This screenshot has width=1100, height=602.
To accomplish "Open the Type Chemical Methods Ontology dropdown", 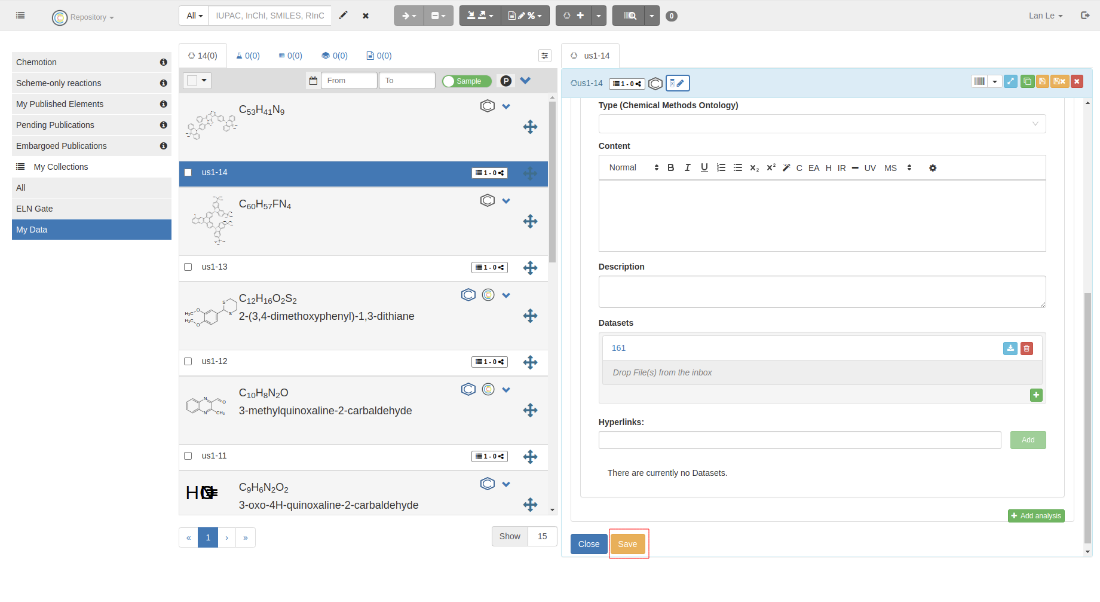I will pos(822,124).
